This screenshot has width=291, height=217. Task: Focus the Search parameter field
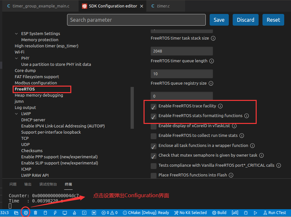coord(136,20)
